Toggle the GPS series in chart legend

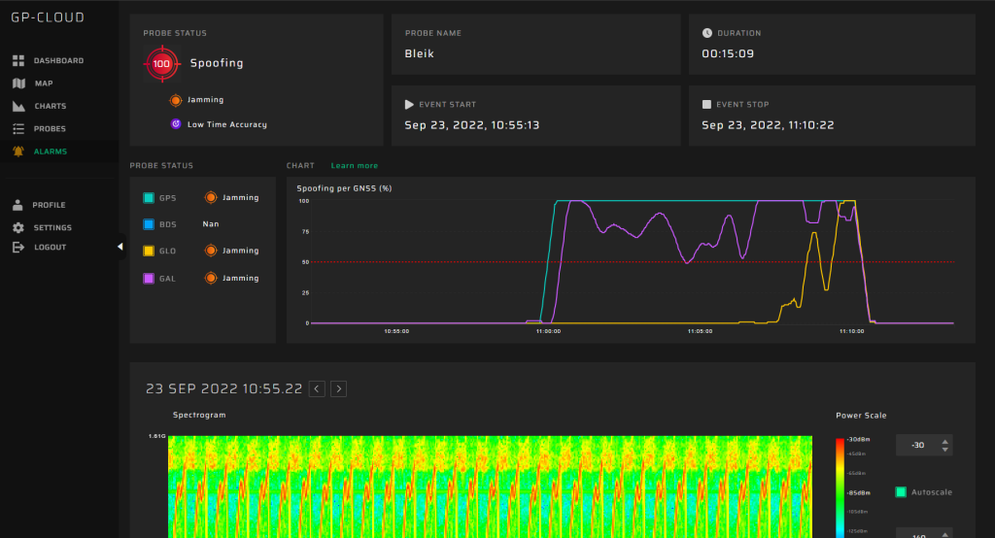(x=149, y=198)
